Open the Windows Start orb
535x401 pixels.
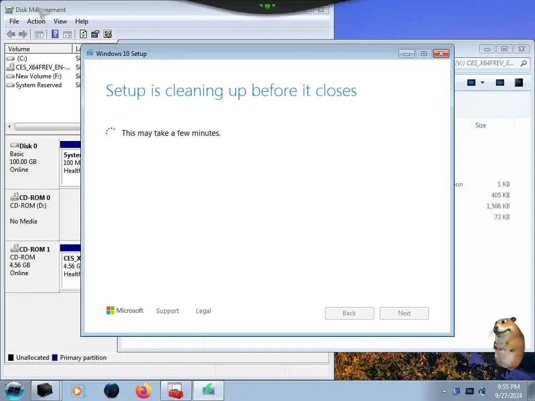14,391
